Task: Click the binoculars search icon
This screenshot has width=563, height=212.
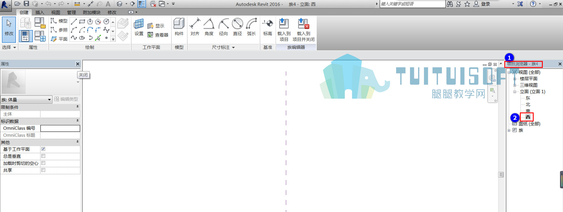Action: pyautogui.click(x=450, y=4)
